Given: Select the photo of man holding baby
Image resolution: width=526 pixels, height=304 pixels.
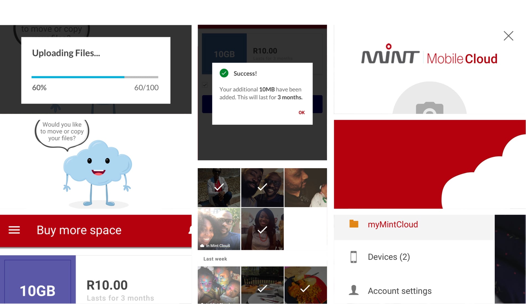Looking at the screenshot, I should tap(306, 188).
